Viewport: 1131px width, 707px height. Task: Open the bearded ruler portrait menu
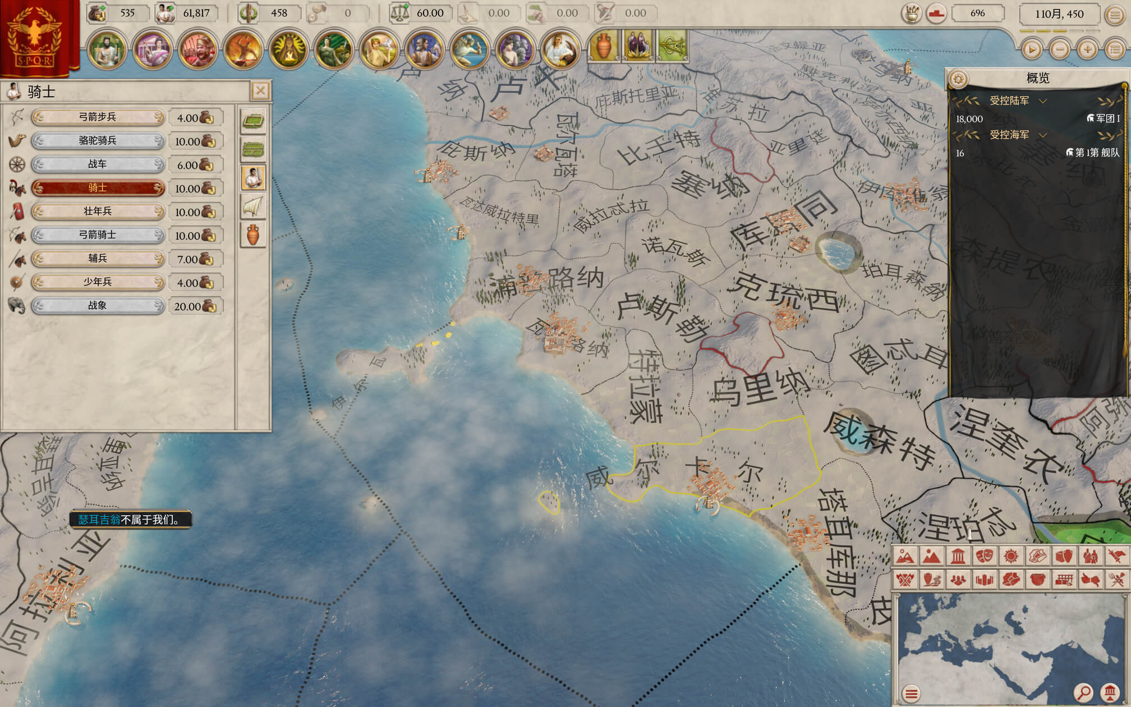click(x=107, y=49)
